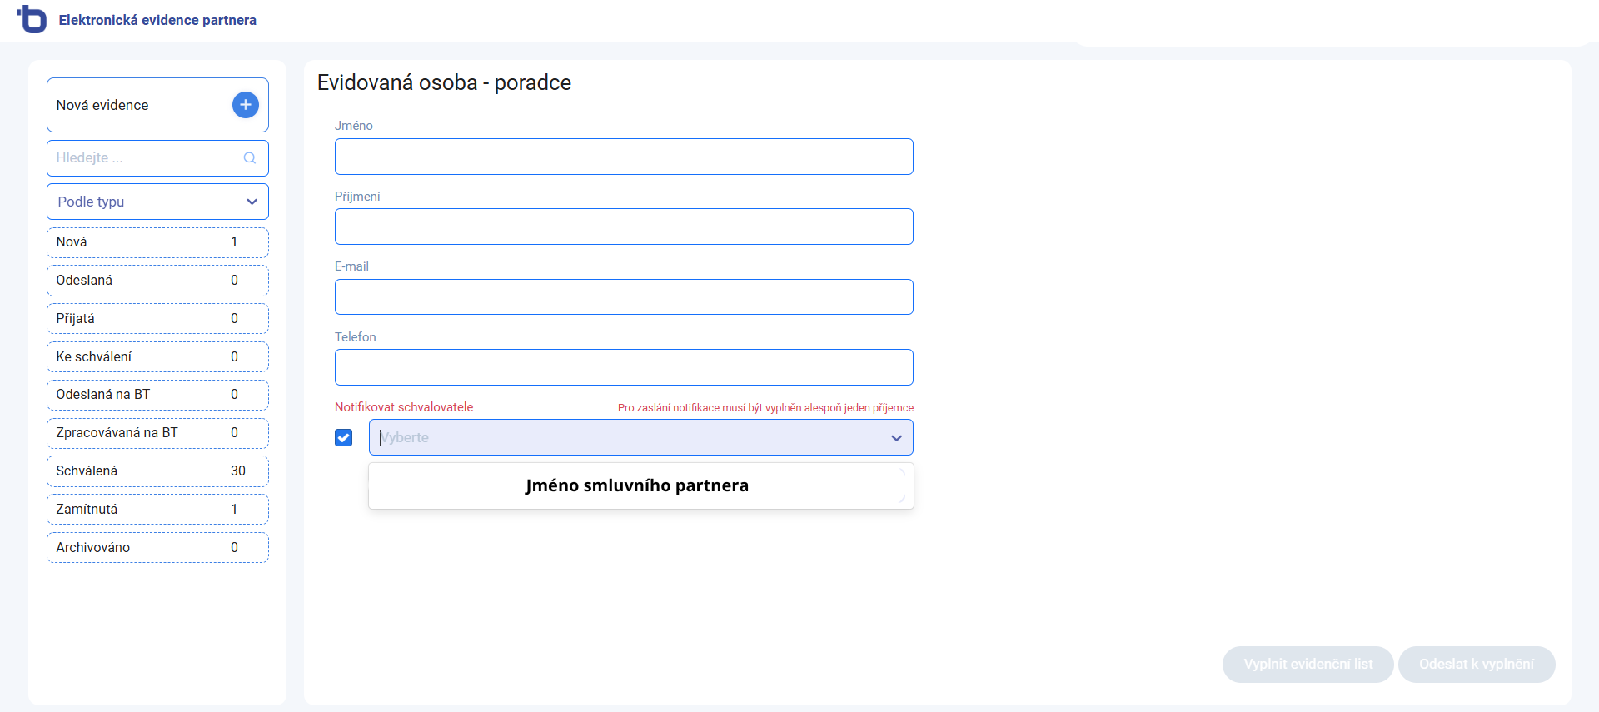
Task: Focus the Telefon input field
Action: (x=624, y=367)
